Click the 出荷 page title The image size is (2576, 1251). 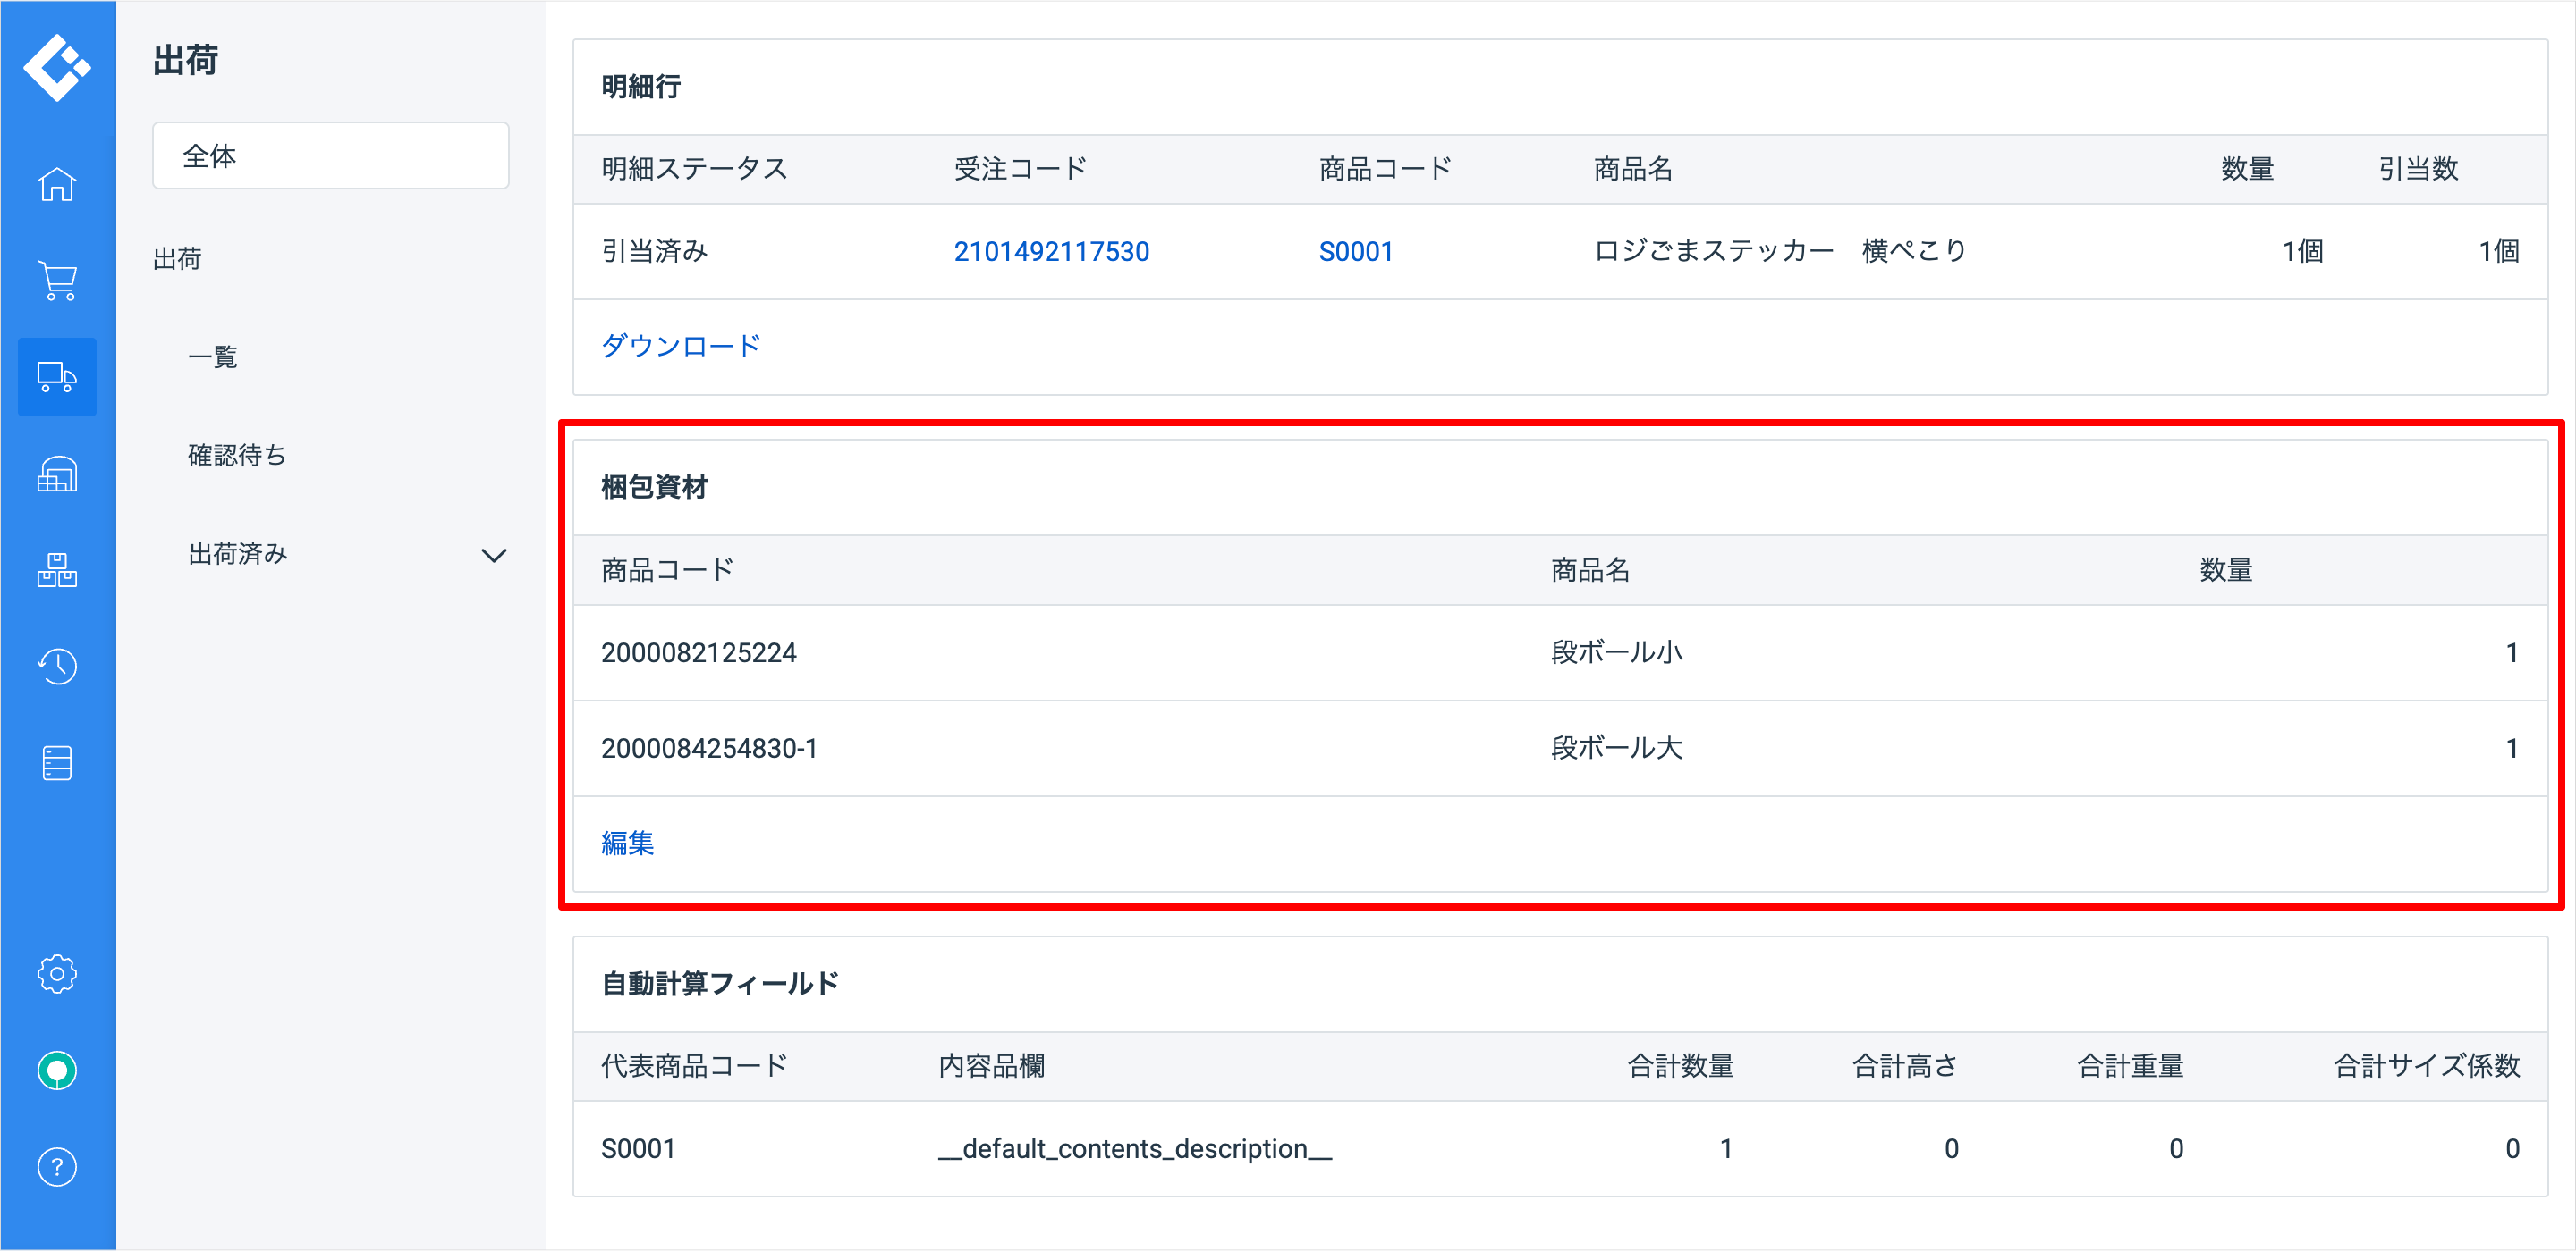point(185,60)
